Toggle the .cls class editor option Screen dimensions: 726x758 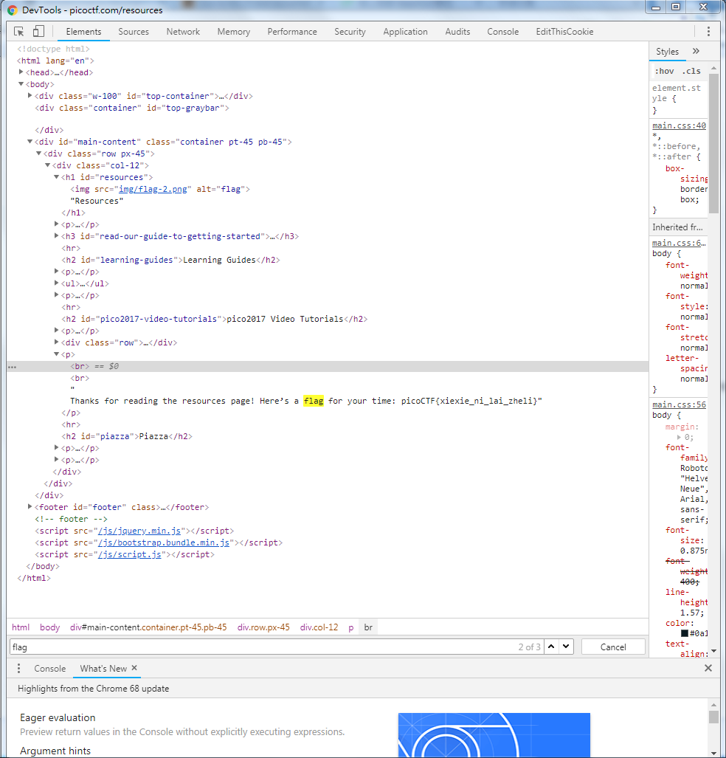pyautogui.click(x=691, y=71)
